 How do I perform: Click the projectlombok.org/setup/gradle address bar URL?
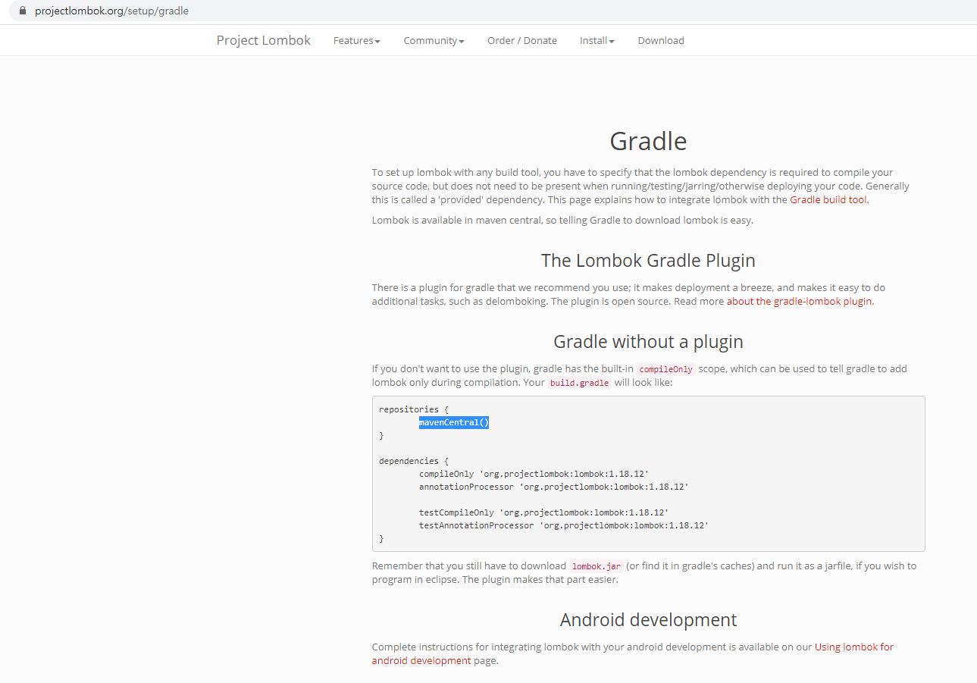[x=111, y=11]
